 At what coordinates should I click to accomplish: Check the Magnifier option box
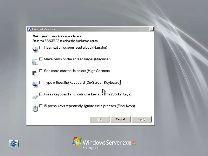41,59
